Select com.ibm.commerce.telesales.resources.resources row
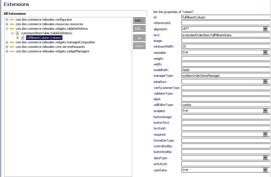The width and height of the screenshot is (271, 177). 49,24
